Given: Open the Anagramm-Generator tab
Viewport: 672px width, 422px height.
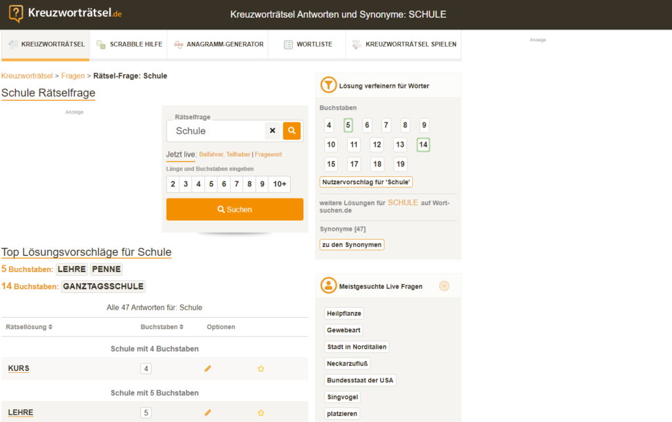Looking at the screenshot, I should 219,44.
